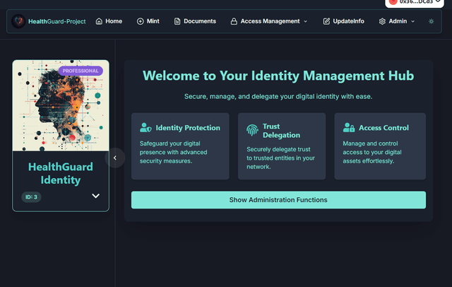Expand the Access Management dropdown
Screen dimensions: 452x287
[305, 21]
